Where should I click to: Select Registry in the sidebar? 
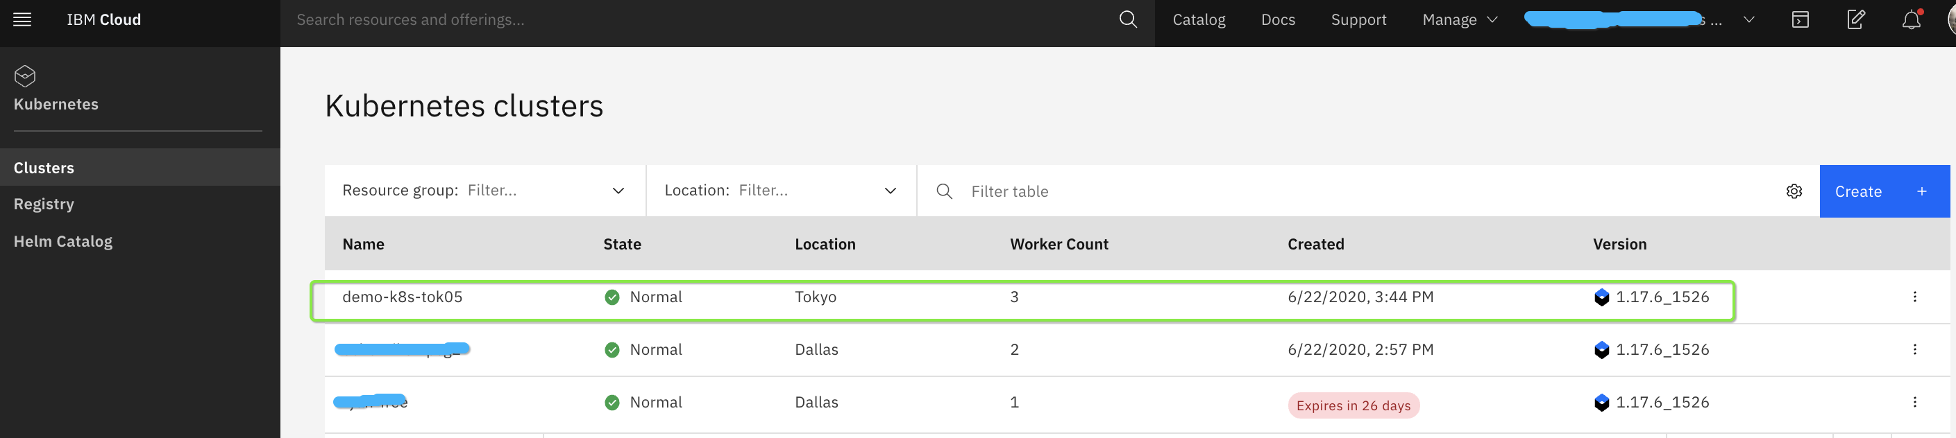point(44,204)
